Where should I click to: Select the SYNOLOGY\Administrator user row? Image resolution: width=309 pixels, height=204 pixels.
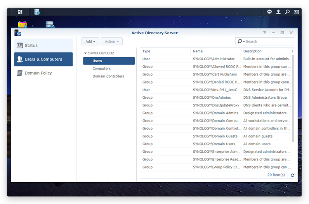click(x=216, y=59)
